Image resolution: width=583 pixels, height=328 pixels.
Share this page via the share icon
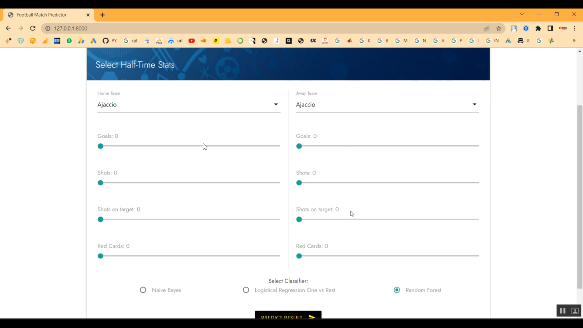click(x=487, y=28)
